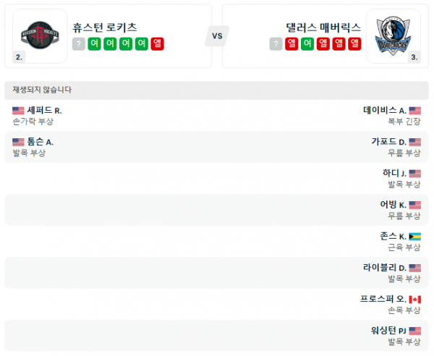Open the 휴스턴 로키츠 team name link
Viewport: 434px width, 356px height.
(104, 27)
